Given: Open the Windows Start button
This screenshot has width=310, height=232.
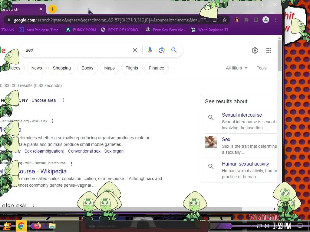Looking at the screenshot, I should click(x=7, y=226).
